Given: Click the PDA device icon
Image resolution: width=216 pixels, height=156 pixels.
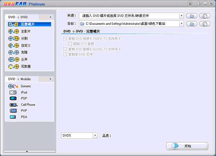Looking at the screenshot, I should (13, 117).
